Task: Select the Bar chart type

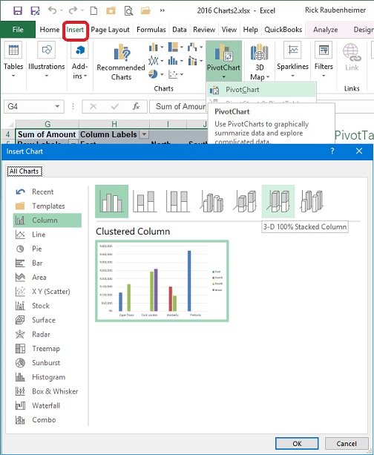Action: (47, 263)
